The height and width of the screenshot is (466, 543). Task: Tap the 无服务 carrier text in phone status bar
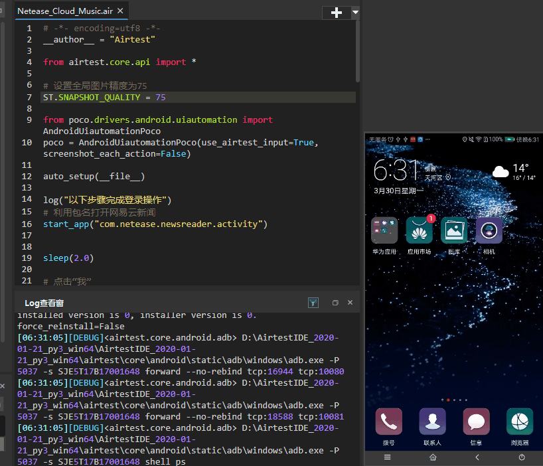(378, 139)
